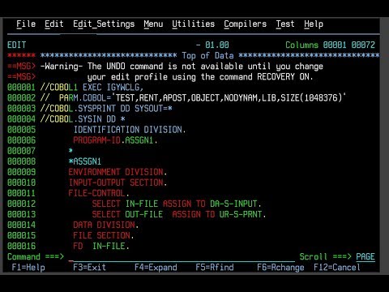389x292 pixels.
Task: Click the F3=Exit function key label
Action: click(89, 268)
